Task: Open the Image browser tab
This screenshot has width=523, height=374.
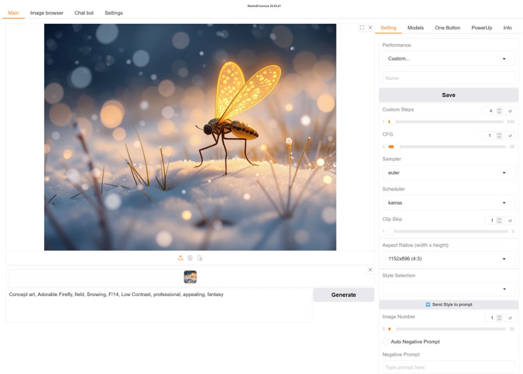Action: pyautogui.click(x=47, y=13)
